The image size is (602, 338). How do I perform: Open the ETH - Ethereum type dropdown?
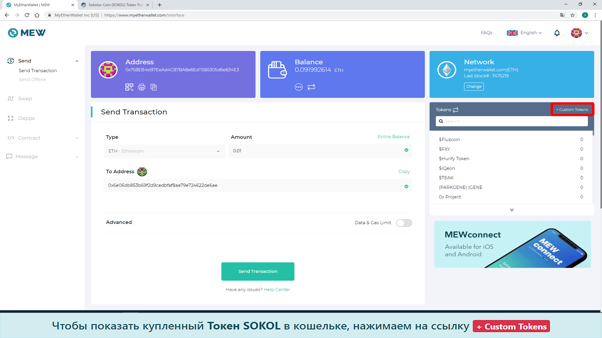click(165, 151)
